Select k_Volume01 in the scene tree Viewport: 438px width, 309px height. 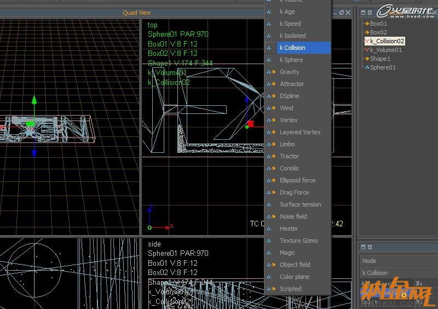(385, 50)
